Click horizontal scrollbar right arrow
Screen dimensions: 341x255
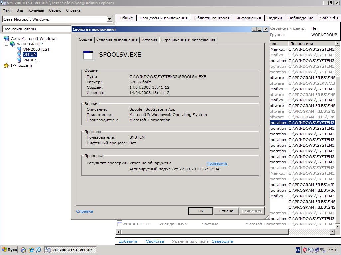pyautogui.click(x=332, y=232)
